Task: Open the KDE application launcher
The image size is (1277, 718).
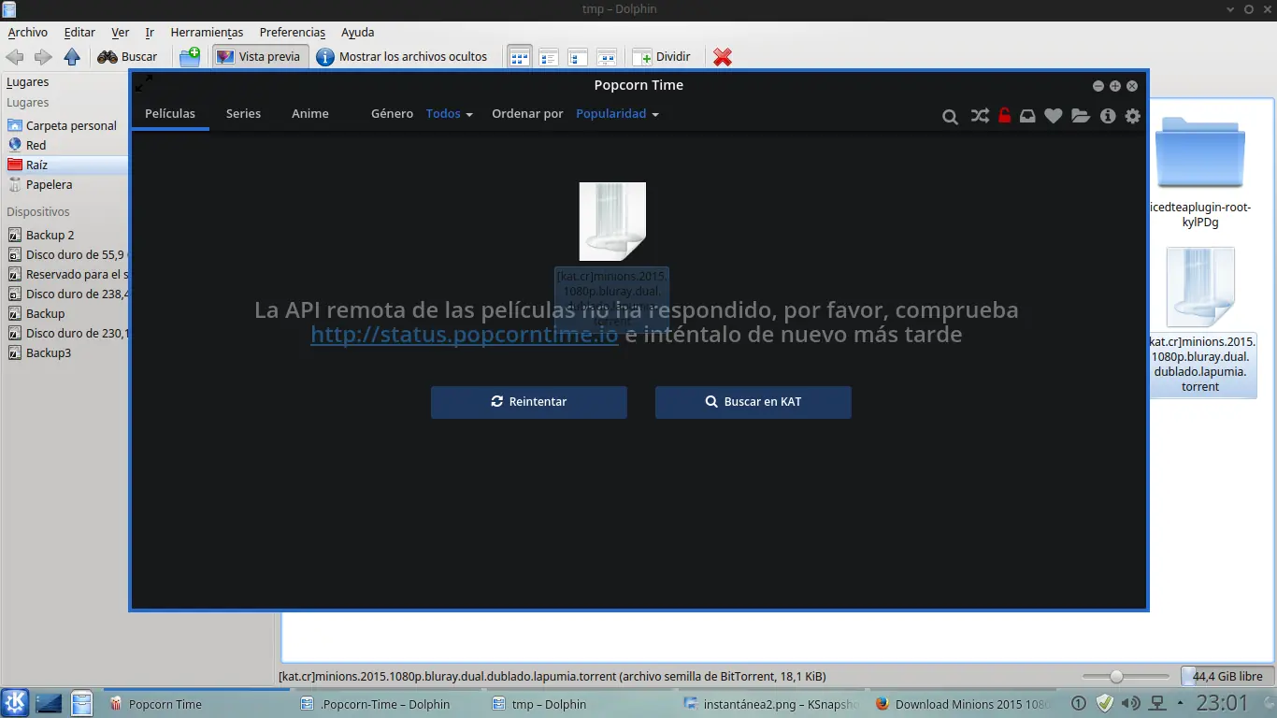Action: (15, 703)
